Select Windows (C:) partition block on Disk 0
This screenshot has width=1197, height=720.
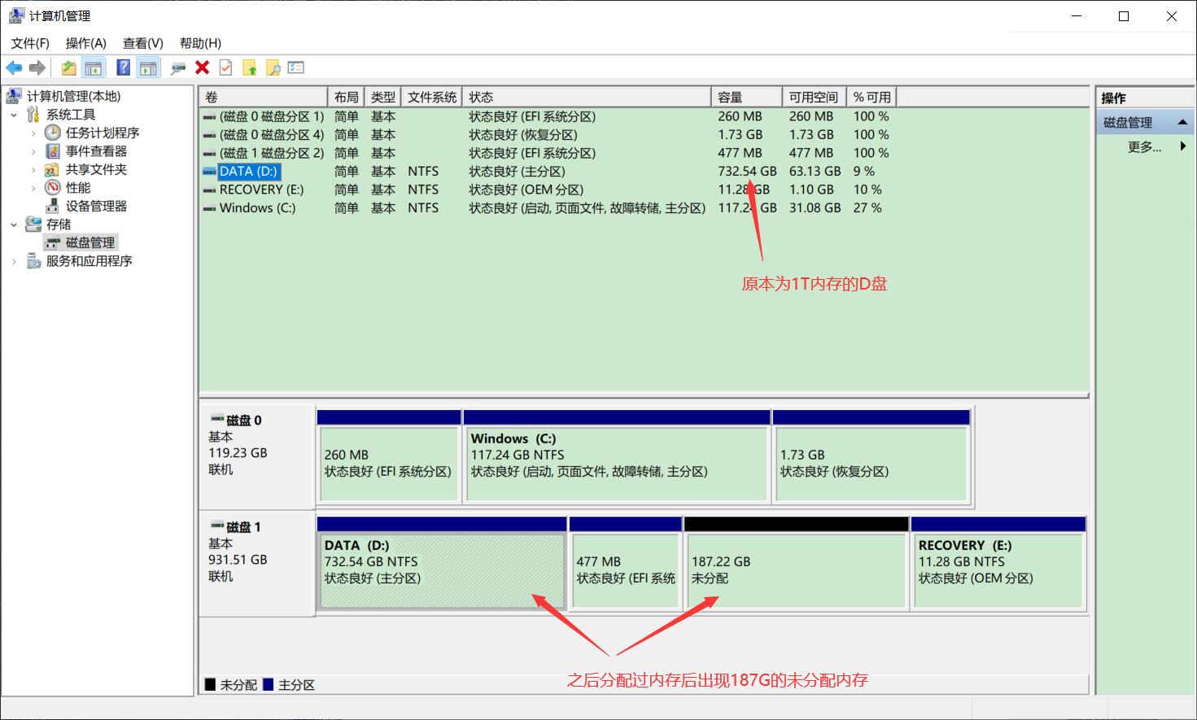pos(617,456)
